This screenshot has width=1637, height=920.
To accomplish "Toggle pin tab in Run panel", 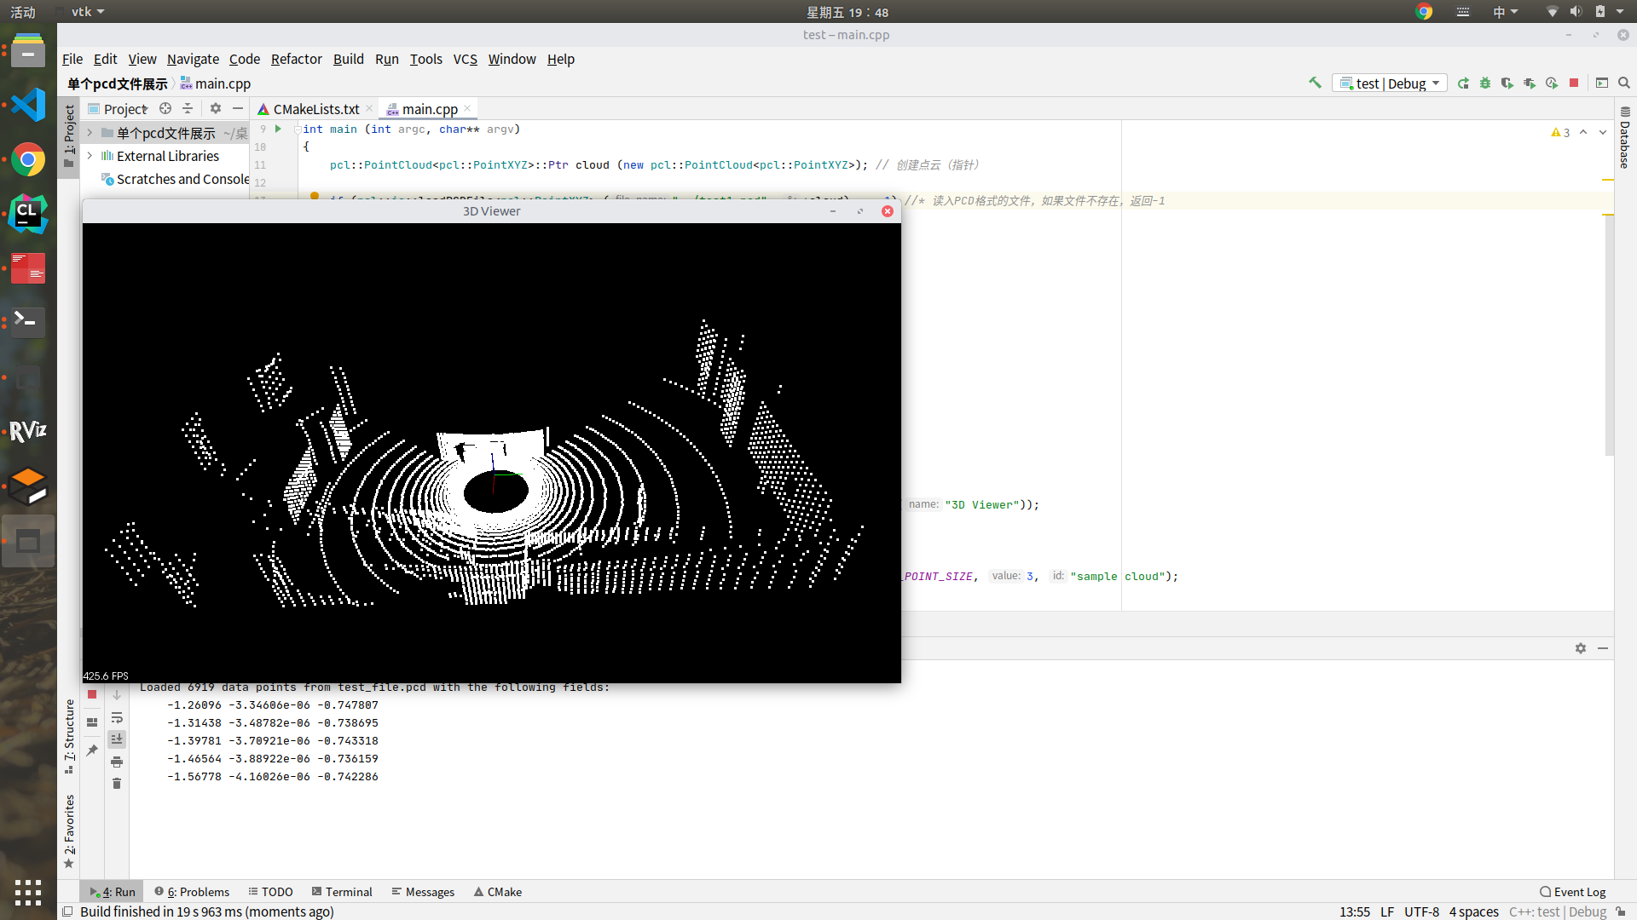I will [x=92, y=750].
